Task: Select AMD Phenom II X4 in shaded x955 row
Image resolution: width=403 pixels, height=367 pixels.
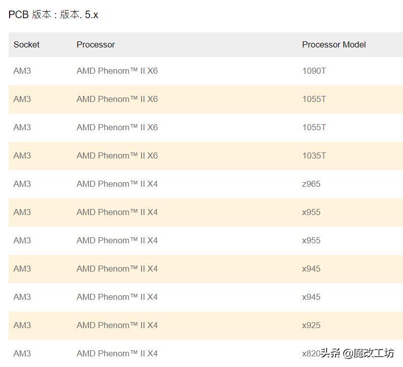Action: coord(117,212)
